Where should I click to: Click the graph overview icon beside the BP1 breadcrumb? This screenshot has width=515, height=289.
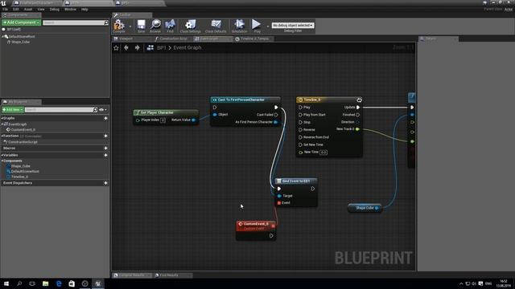(x=150, y=48)
